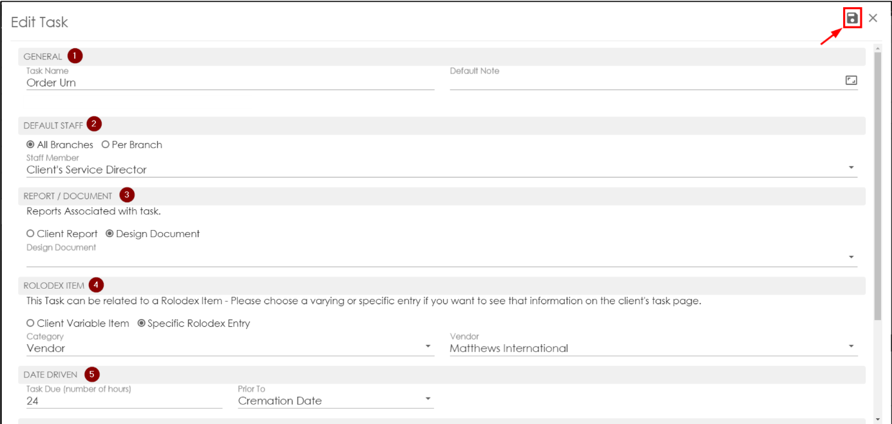This screenshot has height=424, width=892.
Task: Click the scrollbar down arrow
Action: coord(877,419)
